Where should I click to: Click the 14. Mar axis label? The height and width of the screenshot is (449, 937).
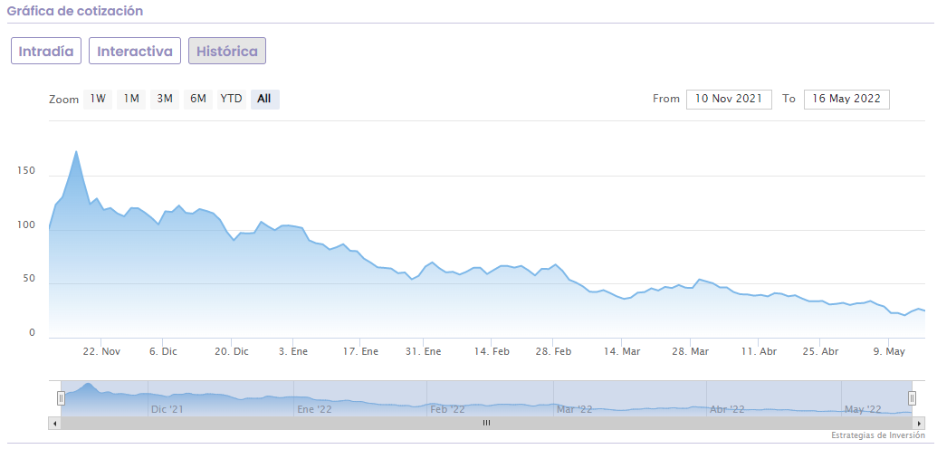[622, 352]
